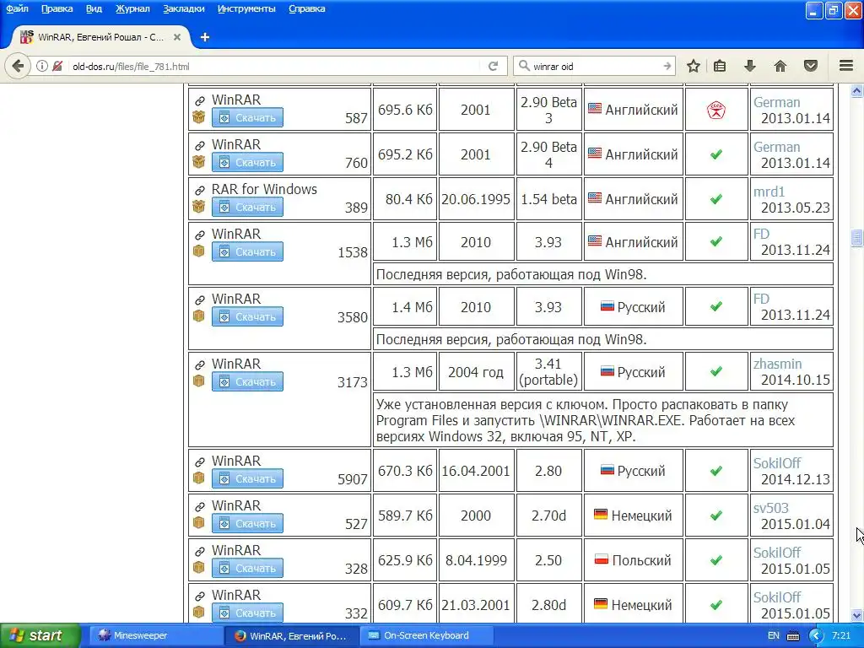Go back with the browser back arrow
Viewport: 864px width, 648px height.
click(x=18, y=66)
